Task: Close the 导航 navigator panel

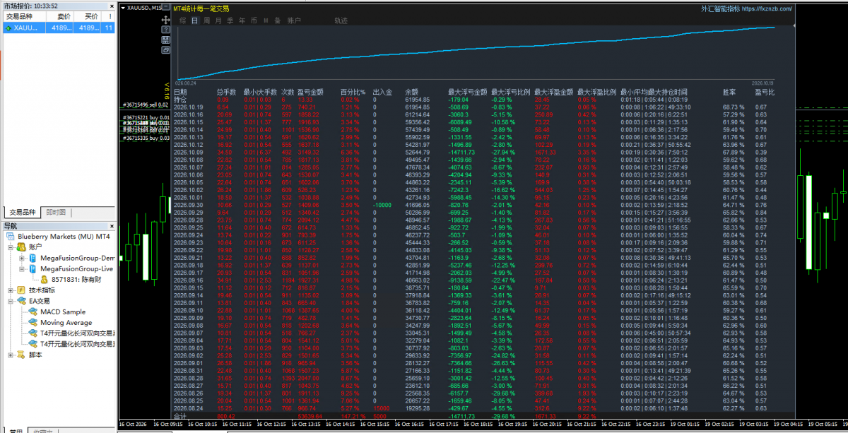Action: click(x=112, y=226)
